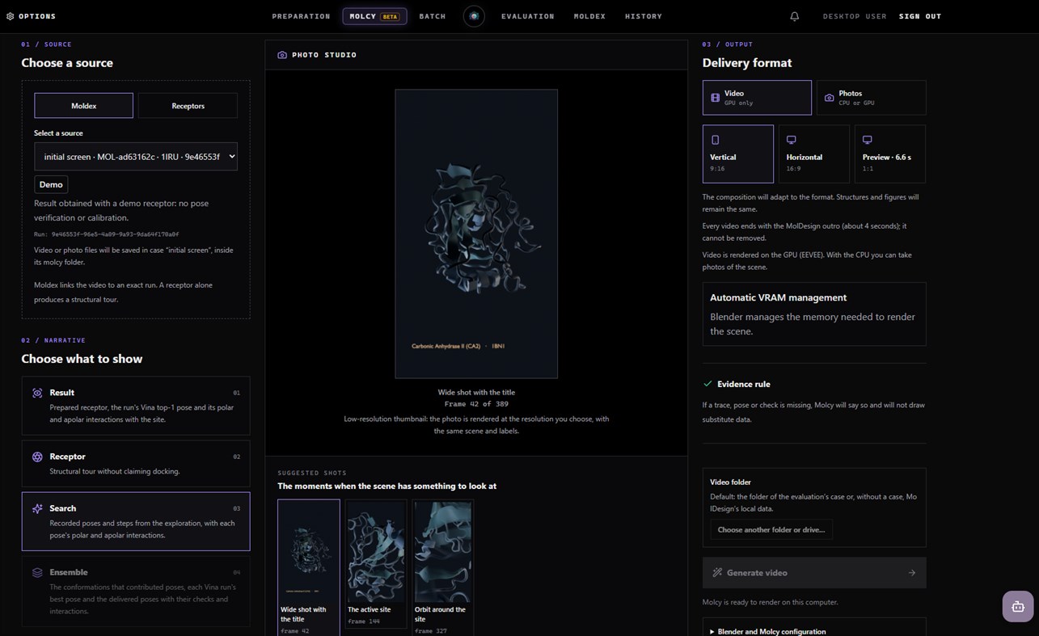The image size is (1039, 636).
Task: Click the Preview monitor icon
Action: coord(867,140)
